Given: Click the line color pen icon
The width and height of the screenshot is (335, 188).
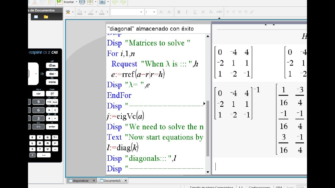Looking at the screenshot, I should (91, 12).
